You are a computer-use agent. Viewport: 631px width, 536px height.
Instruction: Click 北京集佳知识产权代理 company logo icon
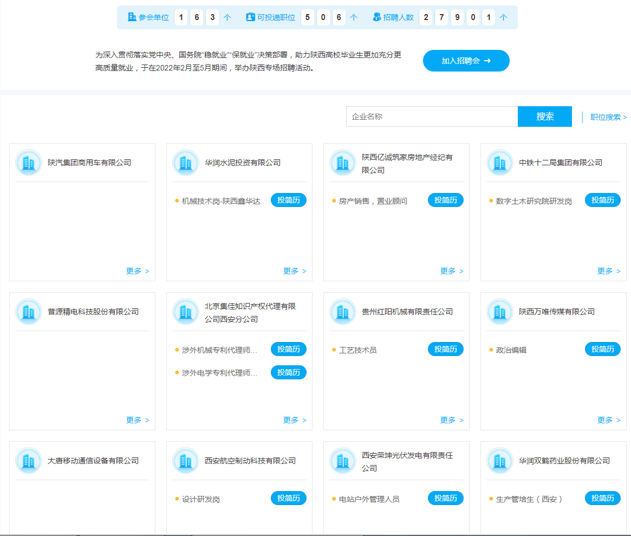click(186, 312)
